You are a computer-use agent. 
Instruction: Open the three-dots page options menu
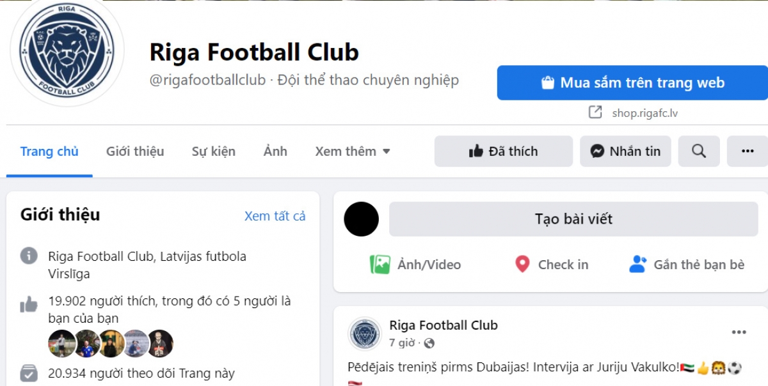point(747,151)
